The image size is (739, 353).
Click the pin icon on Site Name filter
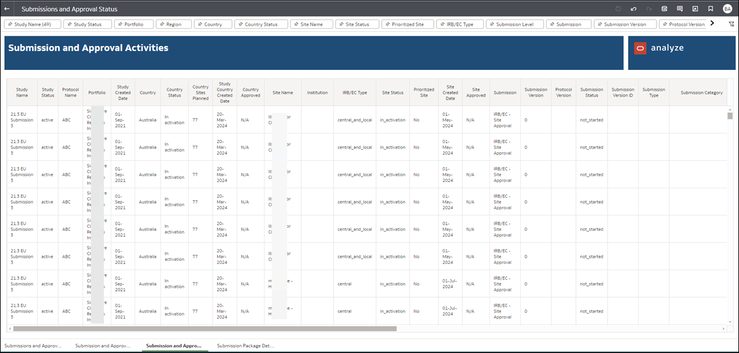[297, 25]
